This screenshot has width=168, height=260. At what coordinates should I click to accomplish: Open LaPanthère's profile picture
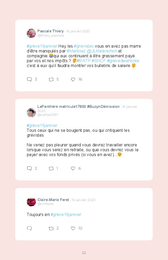point(31,113)
